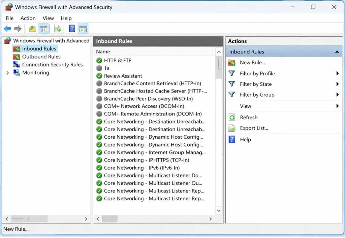
Task: Select Monitoring in the tree
Action: (36, 72)
